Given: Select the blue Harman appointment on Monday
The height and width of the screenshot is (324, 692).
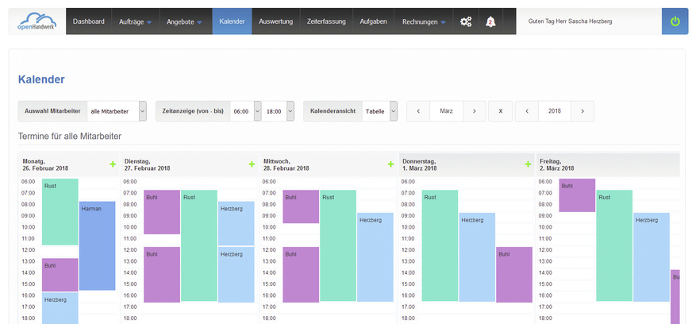Looking at the screenshot, I should coord(97,246).
